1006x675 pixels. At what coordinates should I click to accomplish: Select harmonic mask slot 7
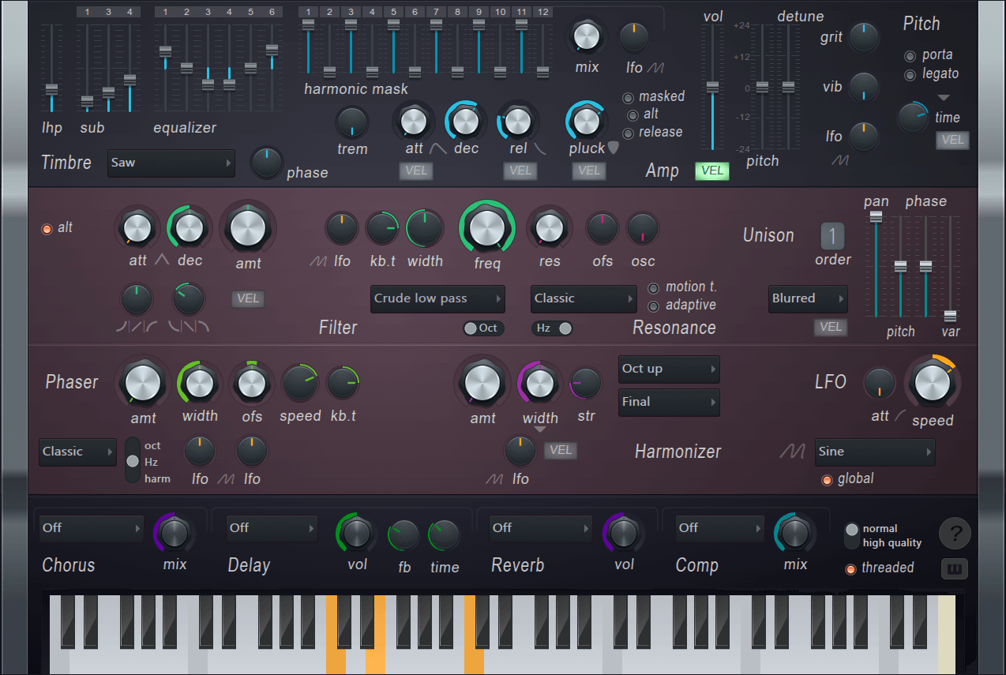pos(436,13)
